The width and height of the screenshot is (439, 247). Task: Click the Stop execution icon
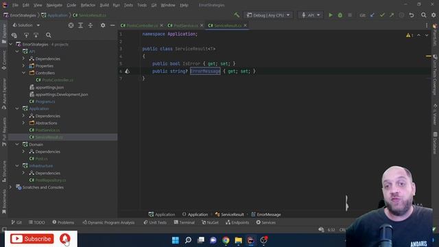point(350,15)
